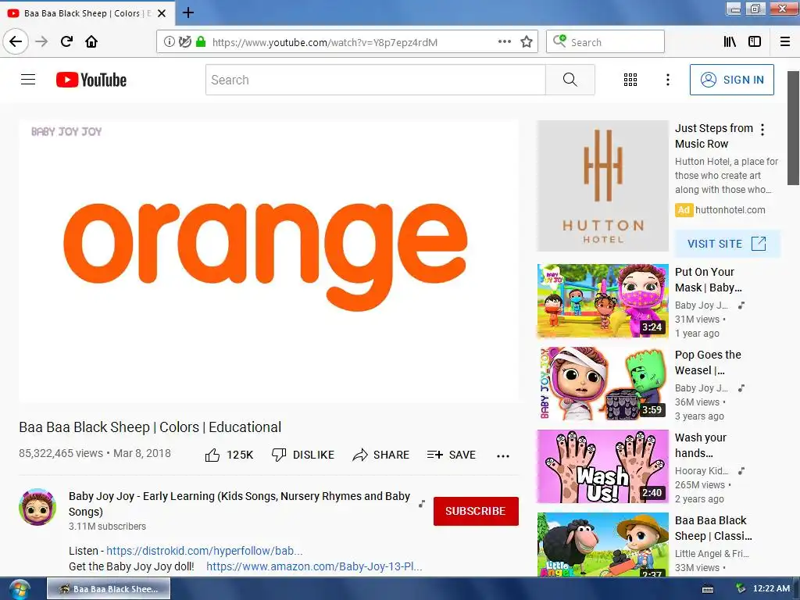Click SAVE to playlist button
The height and width of the screenshot is (600, 800).
pyautogui.click(x=451, y=455)
